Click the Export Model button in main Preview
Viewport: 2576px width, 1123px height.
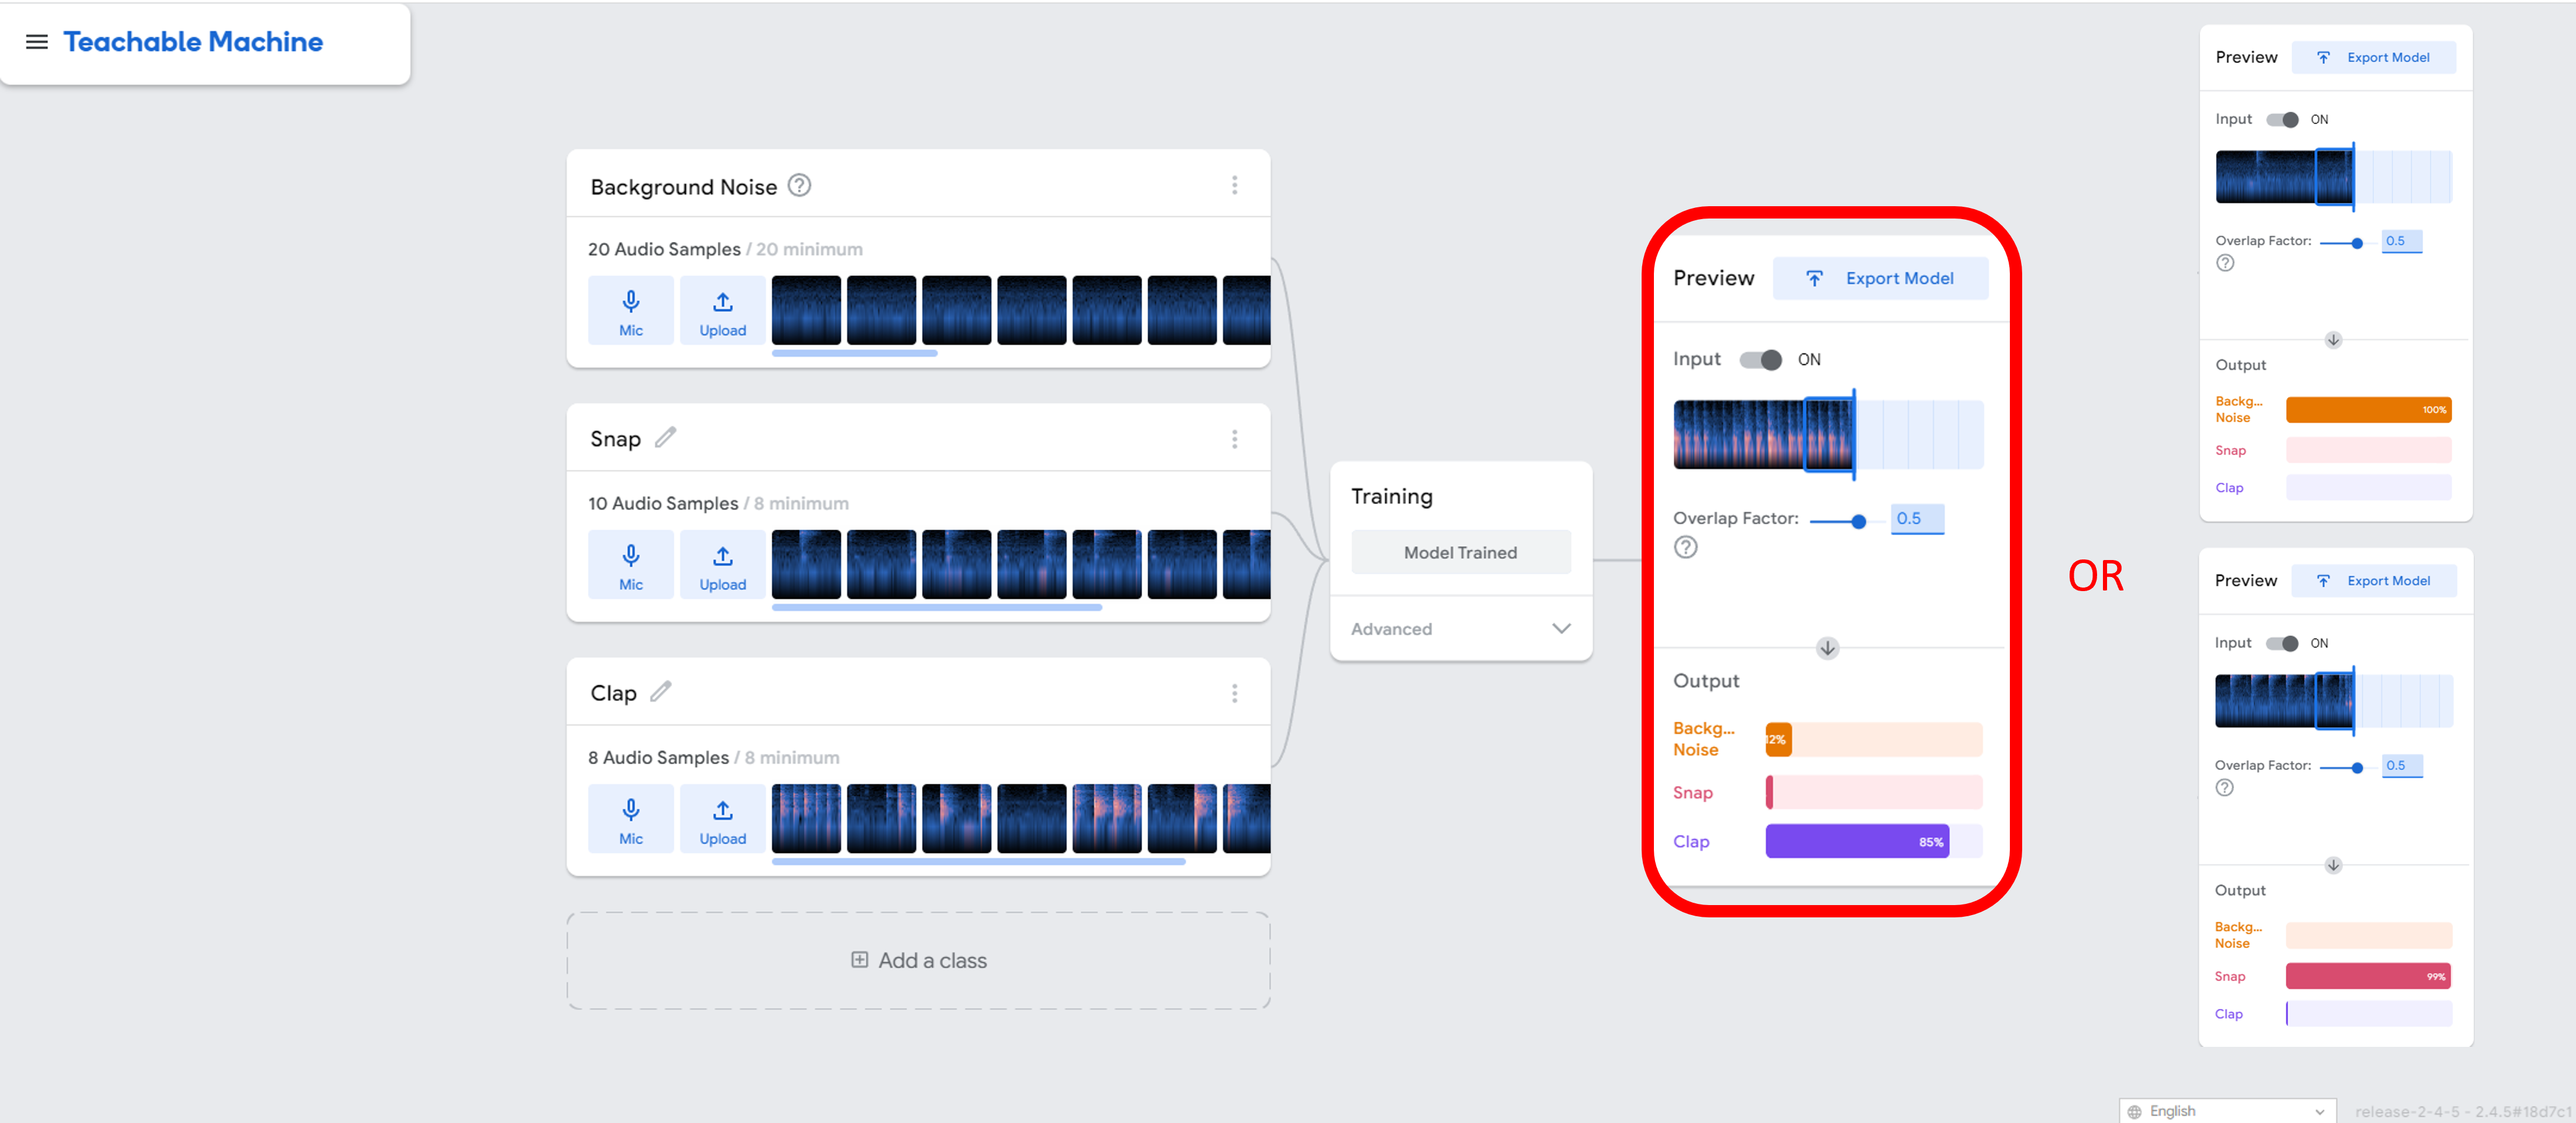pos(1880,278)
